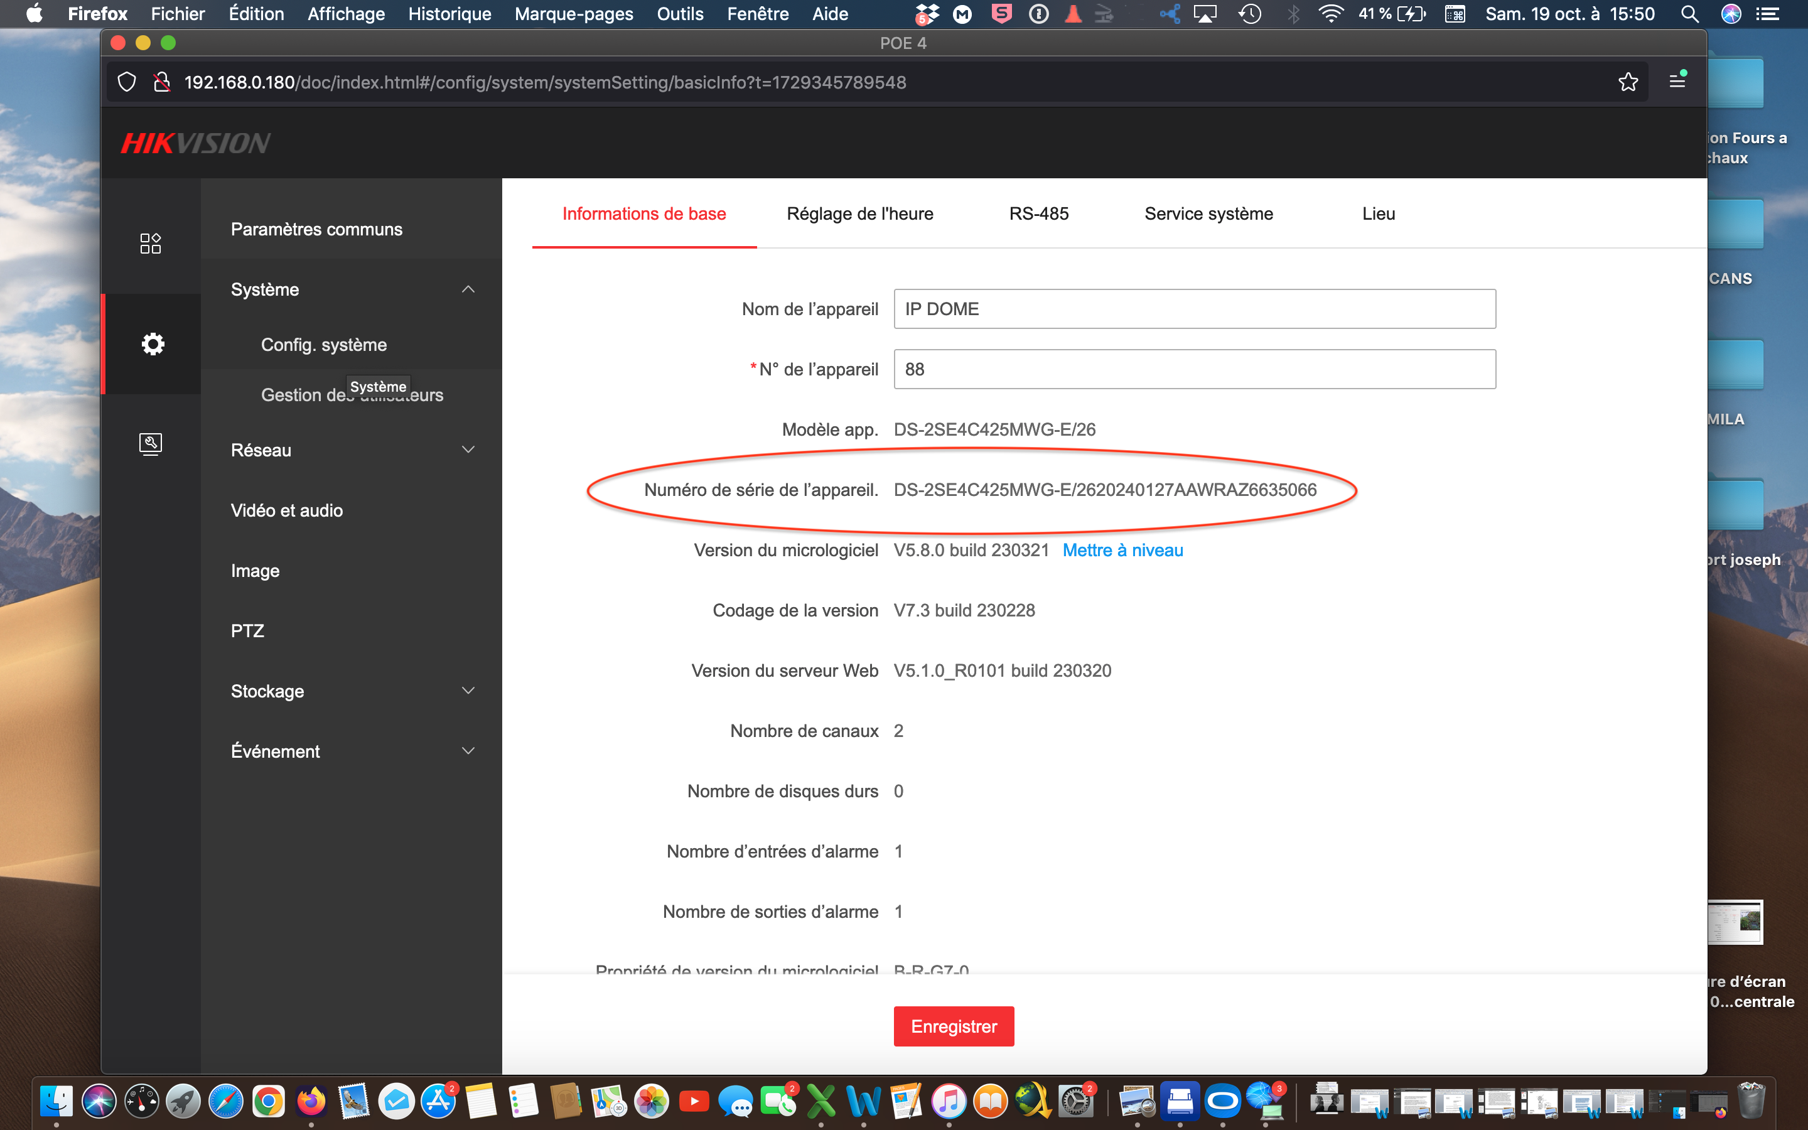Open the quick setup sidebar icon
Screen dimensions: 1808x1130
pyautogui.click(x=150, y=243)
